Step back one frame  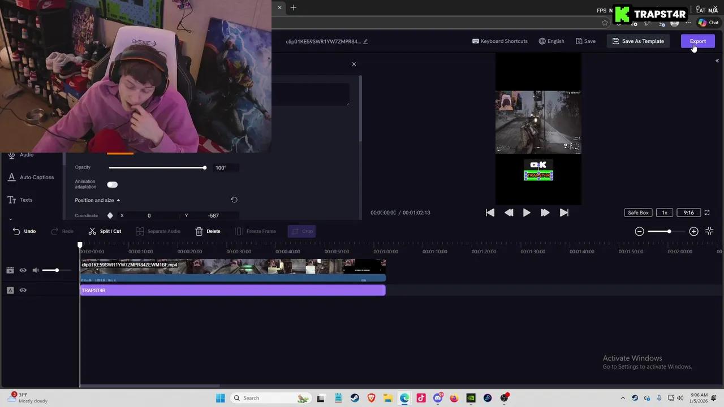click(x=508, y=213)
